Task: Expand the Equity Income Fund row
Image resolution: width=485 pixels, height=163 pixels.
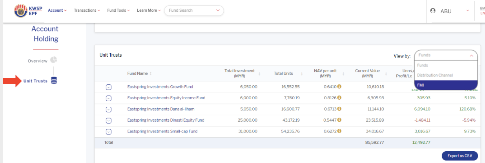Action: click(109, 98)
